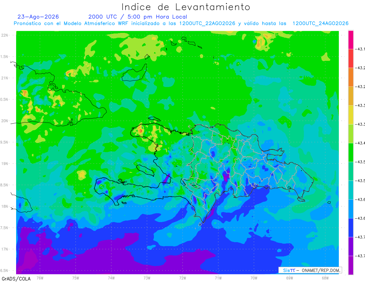
Task: Click the '69W' longitude label
Action: [x=290, y=278]
